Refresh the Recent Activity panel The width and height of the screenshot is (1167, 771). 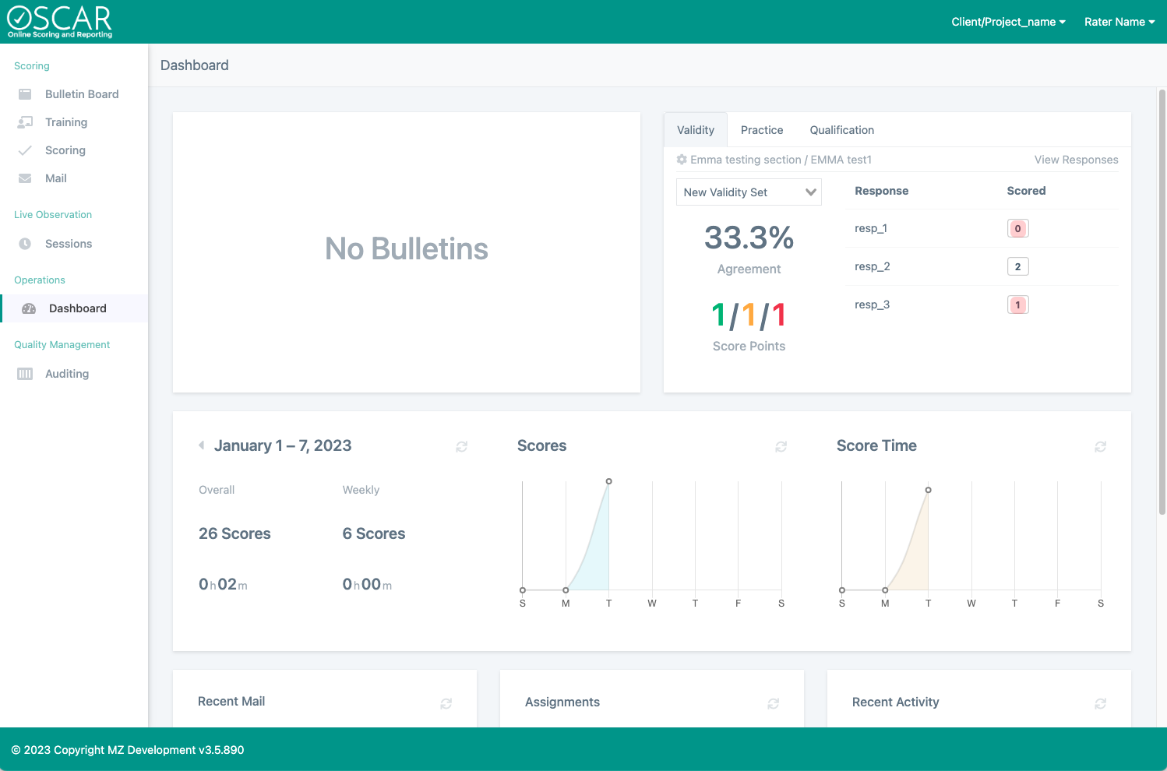tap(1100, 703)
